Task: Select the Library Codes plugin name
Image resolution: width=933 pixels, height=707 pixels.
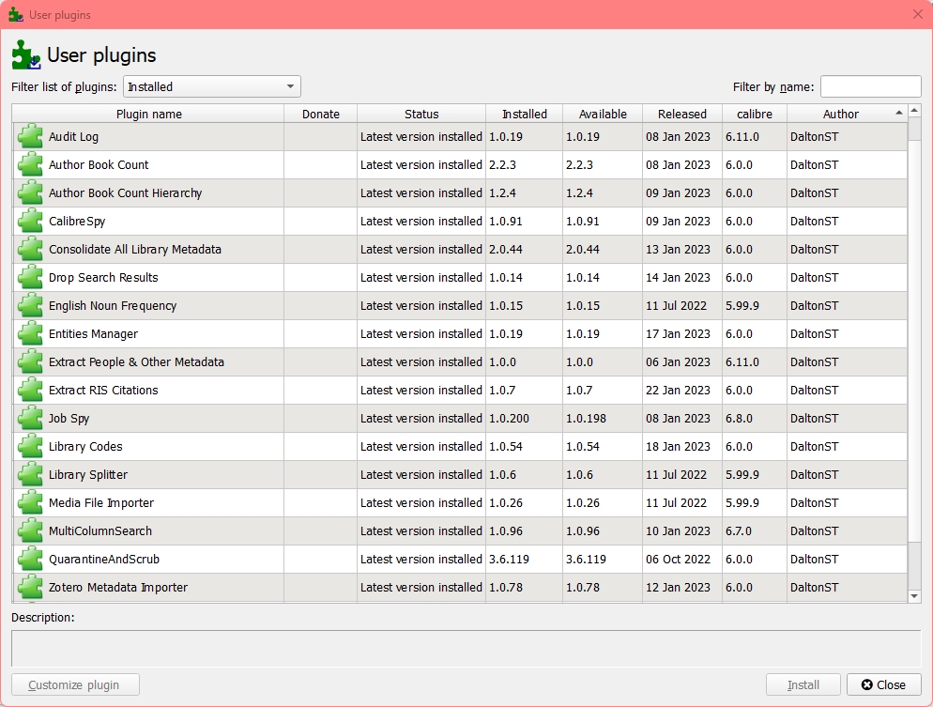Action: 85,446
